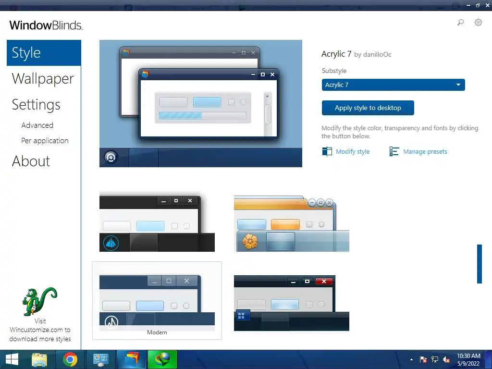This screenshot has width=492, height=369.
Task: Open the green globe taskbar app
Action: tap(162, 359)
